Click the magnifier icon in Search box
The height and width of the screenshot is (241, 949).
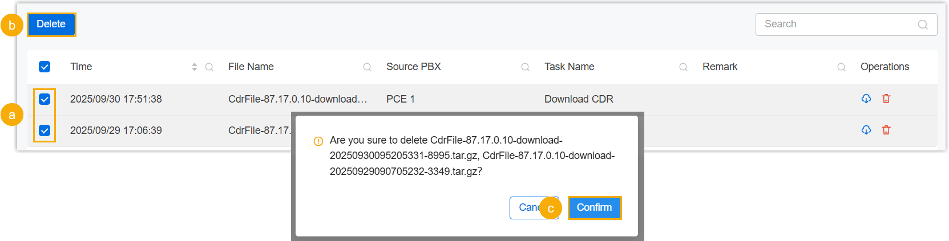[x=922, y=24]
